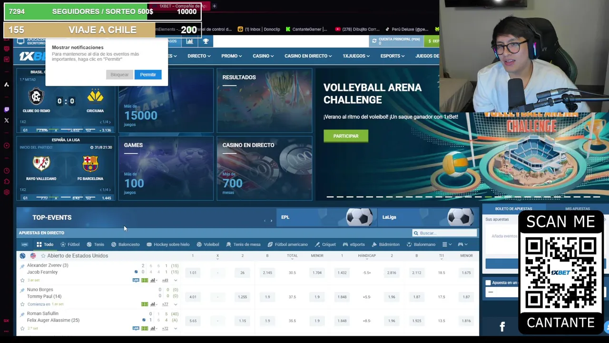Favorite the Safiullin vs Auger Aliassime star

point(22,328)
